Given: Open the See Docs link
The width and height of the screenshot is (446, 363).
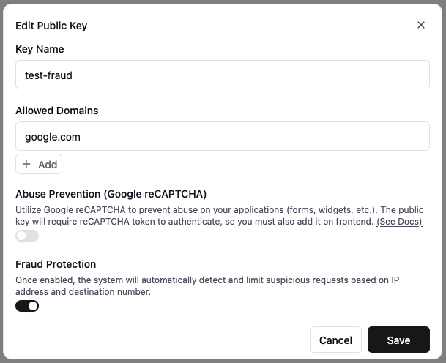Looking at the screenshot, I should [x=399, y=221].
